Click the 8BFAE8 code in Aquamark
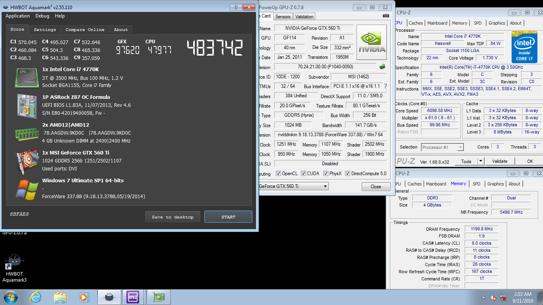This screenshot has height=305, width=543. (19, 214)
